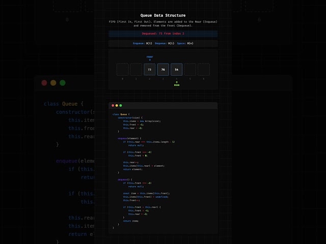Click the 'this.items.length - 1' condition line
This screenshot has width=326, height=244.
[149, 142]
